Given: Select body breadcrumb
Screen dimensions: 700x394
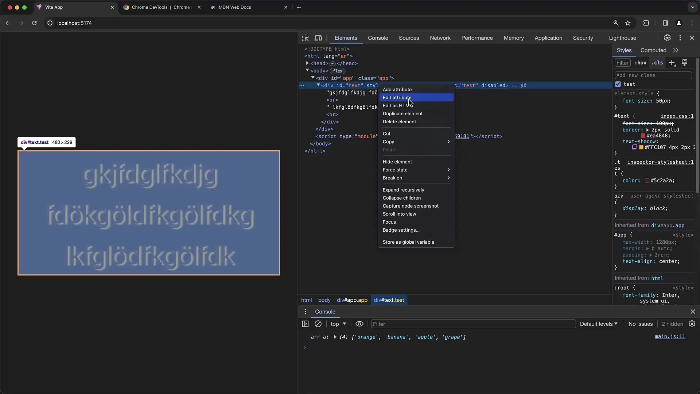Looking at the screenshot, I should [324, 300].
